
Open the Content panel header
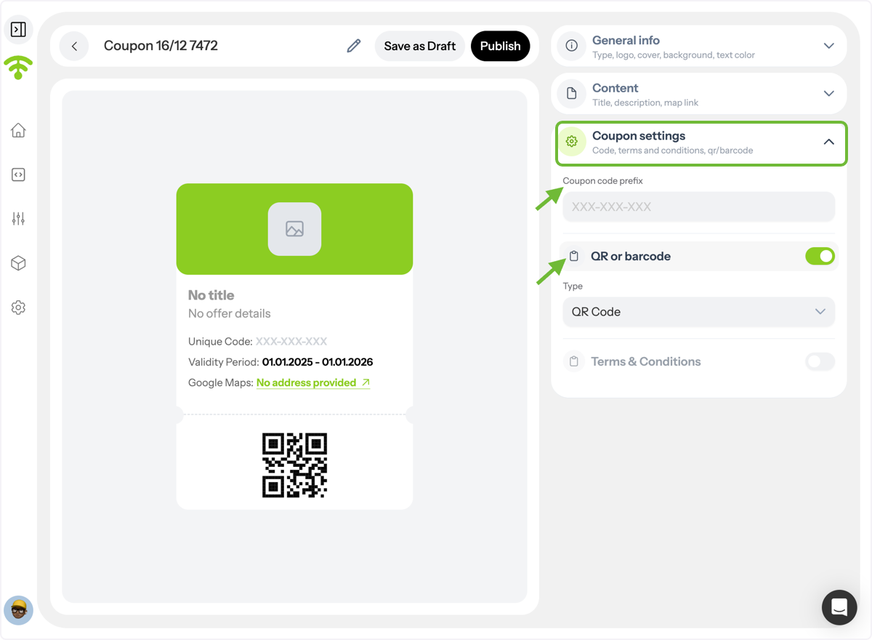(x=699, y=93)
